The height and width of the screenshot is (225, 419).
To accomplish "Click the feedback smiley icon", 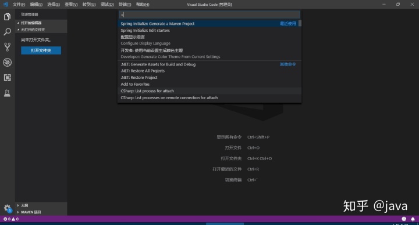I will 404,219.
